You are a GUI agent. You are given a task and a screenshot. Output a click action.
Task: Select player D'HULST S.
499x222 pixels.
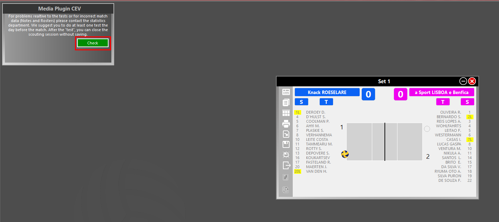(x=316, y=117)
